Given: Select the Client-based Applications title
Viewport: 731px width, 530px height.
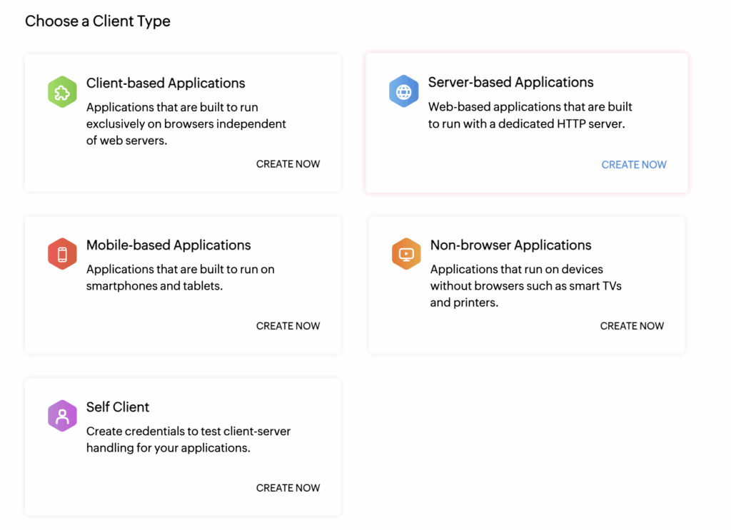Looking at the screenshot, I should (x=166, y=83).
